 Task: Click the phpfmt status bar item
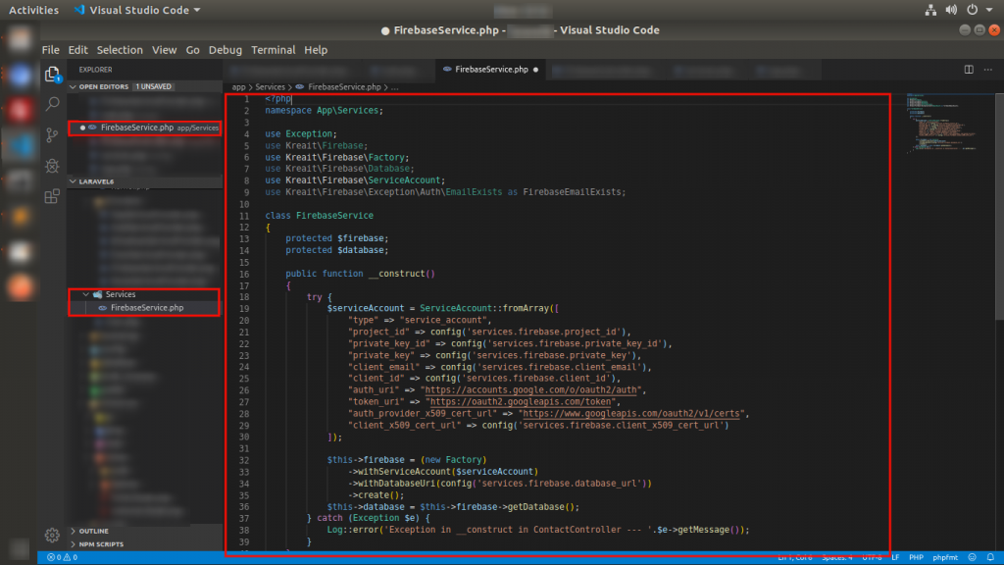coord(946,557)
